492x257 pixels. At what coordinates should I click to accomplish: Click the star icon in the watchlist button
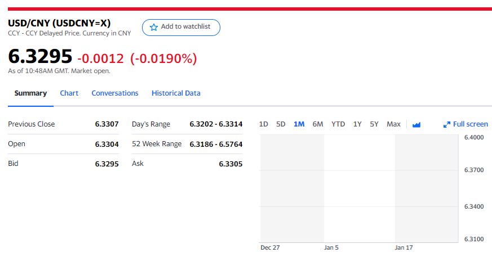coord(154,27)
